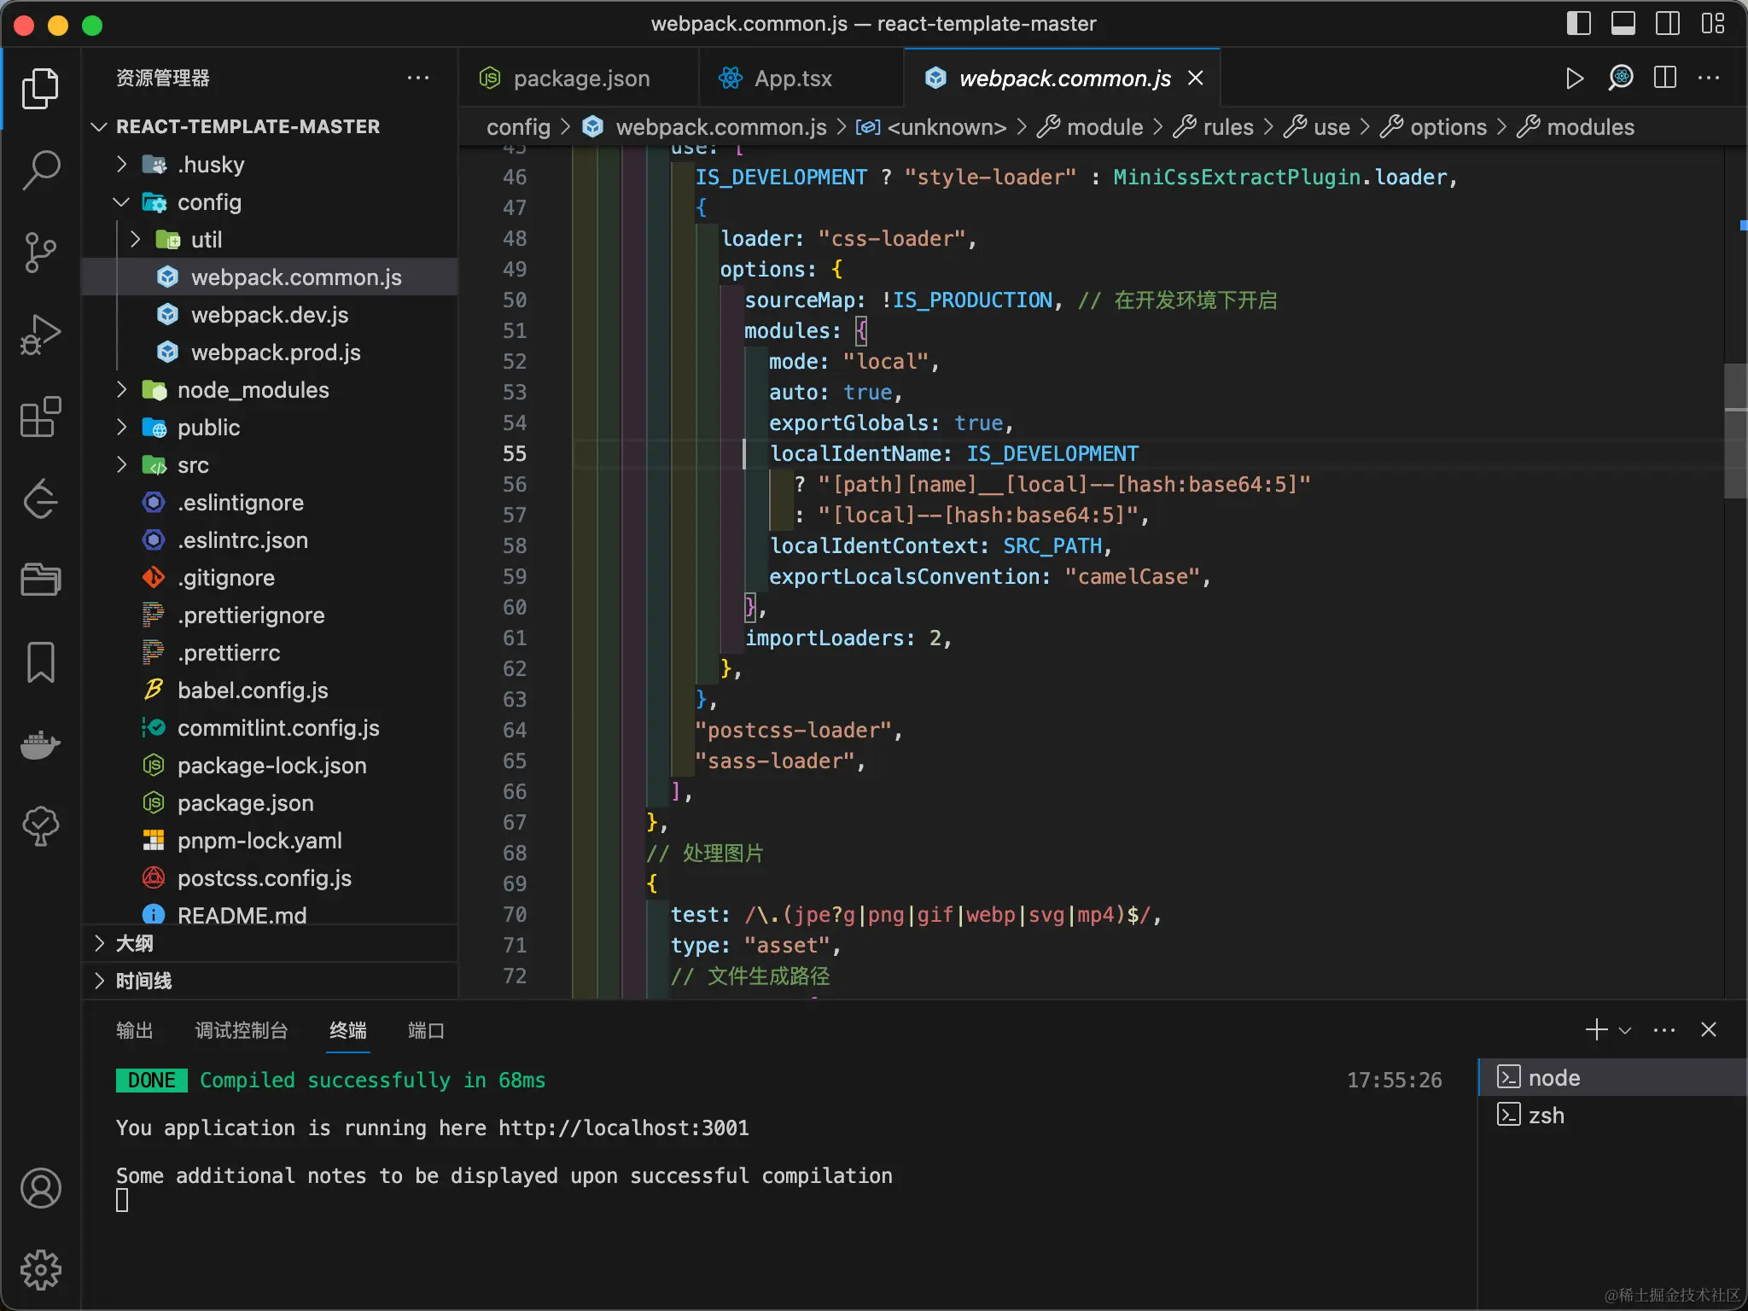
Task: Click the split editor right icon
Action: (1664, 79)
